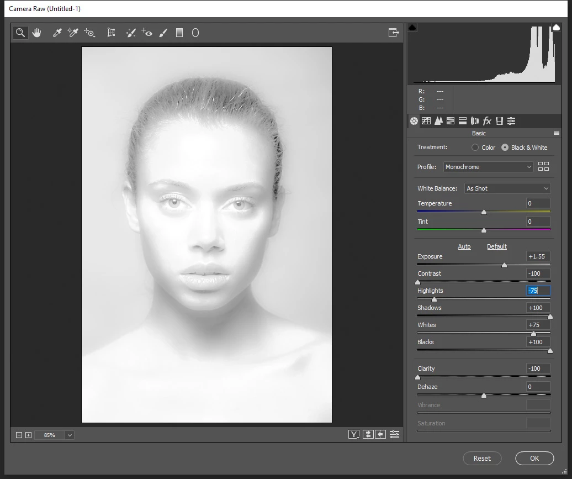Switch to Calibration tab
The height and width of the screenshot is (479, 572).
click(x=500, y=121)
